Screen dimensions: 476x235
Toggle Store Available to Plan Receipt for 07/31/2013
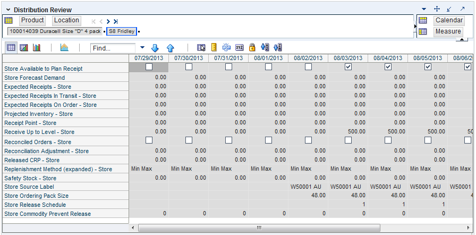228,67
